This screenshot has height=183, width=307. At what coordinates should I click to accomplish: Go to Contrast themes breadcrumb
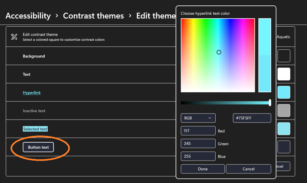(x=93, y=16)
